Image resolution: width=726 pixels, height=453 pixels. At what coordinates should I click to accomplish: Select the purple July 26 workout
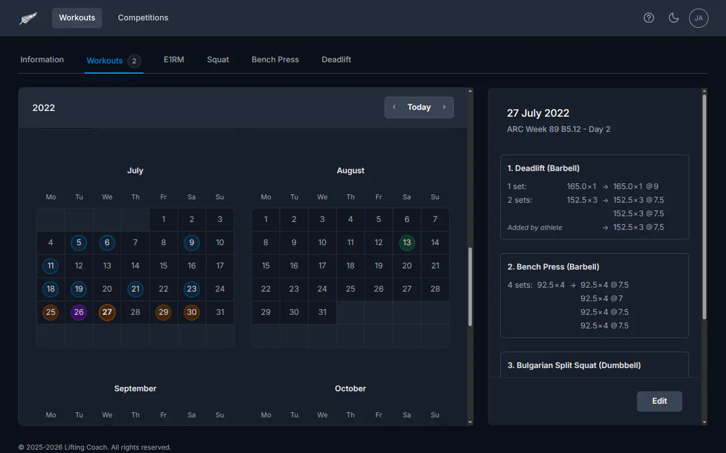[79, 312]
